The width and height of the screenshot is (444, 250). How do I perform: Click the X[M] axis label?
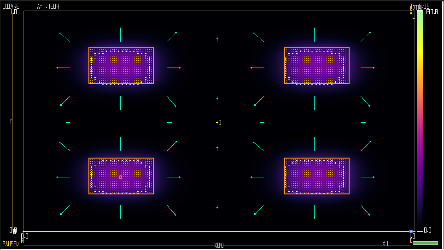click(219, 245)
